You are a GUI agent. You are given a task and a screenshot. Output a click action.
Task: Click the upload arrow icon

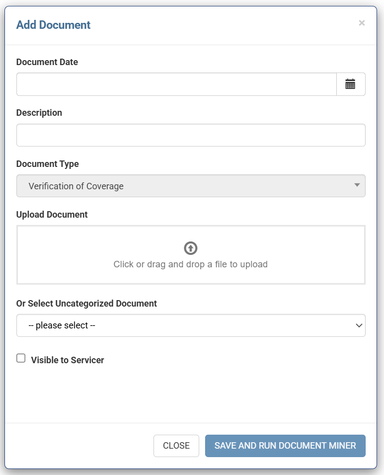(x=191, y=248)
